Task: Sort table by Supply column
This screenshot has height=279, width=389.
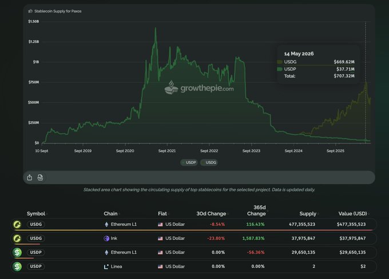Action: coord(309,214)
